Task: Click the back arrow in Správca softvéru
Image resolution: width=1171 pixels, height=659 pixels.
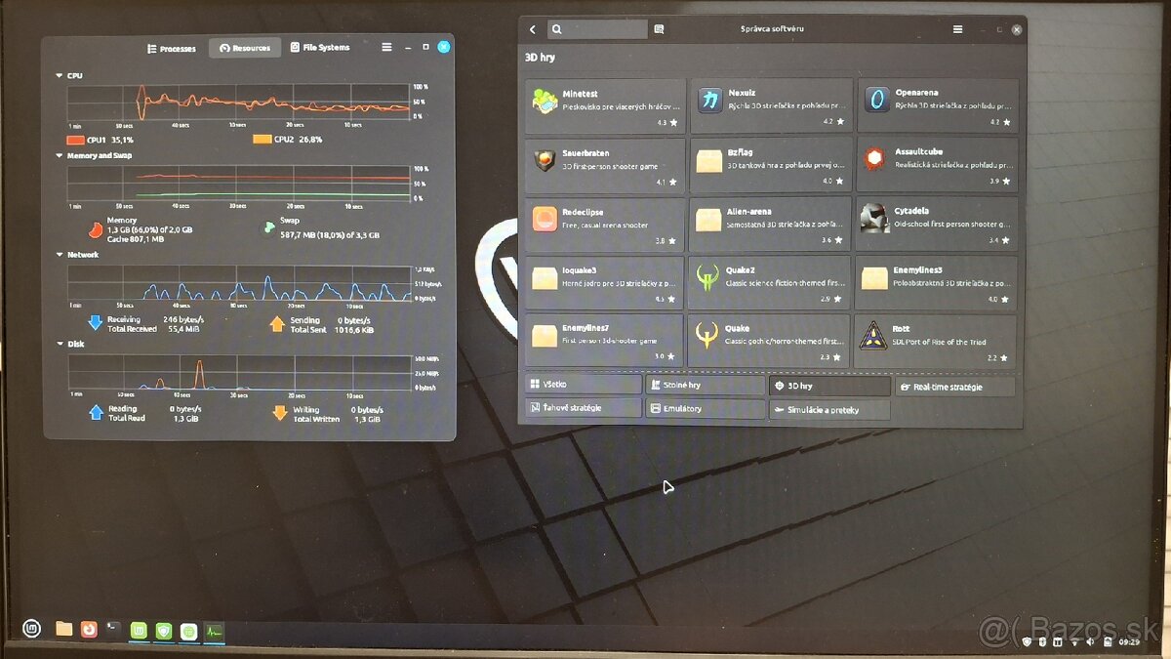Action: click(533, 29)
